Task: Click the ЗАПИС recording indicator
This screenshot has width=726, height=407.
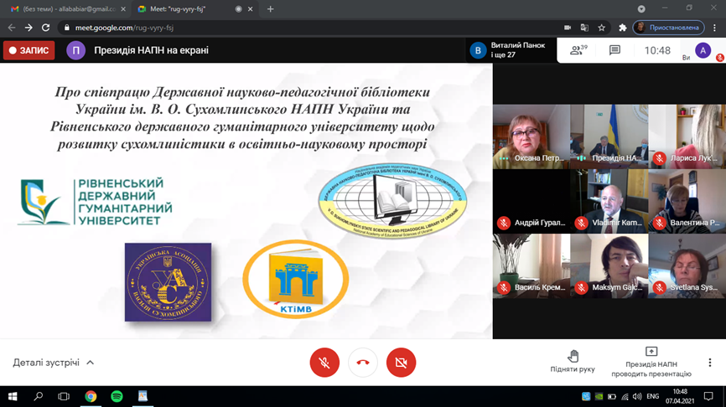Action: click(x=29, y=50)
